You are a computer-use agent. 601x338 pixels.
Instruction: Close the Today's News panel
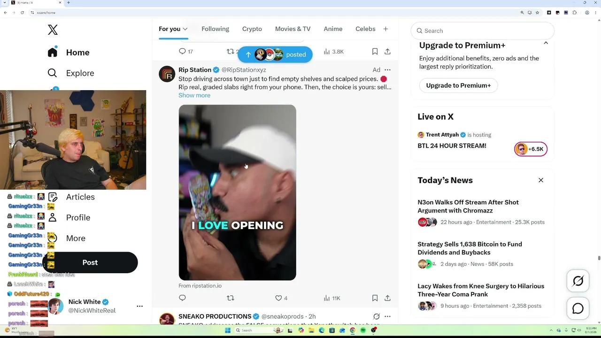tap(541, 180)
